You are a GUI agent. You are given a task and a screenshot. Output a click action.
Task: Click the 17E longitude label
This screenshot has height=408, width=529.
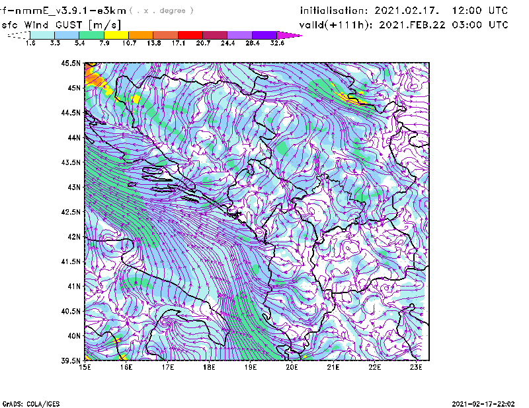[168, 367]
